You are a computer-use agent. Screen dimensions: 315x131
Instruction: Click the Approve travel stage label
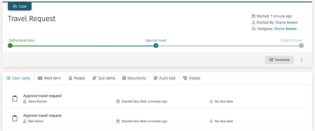(x=156, y=40)
